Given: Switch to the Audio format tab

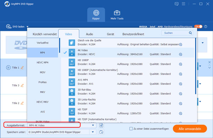Looking at the screenshot, I should [89, 34].
